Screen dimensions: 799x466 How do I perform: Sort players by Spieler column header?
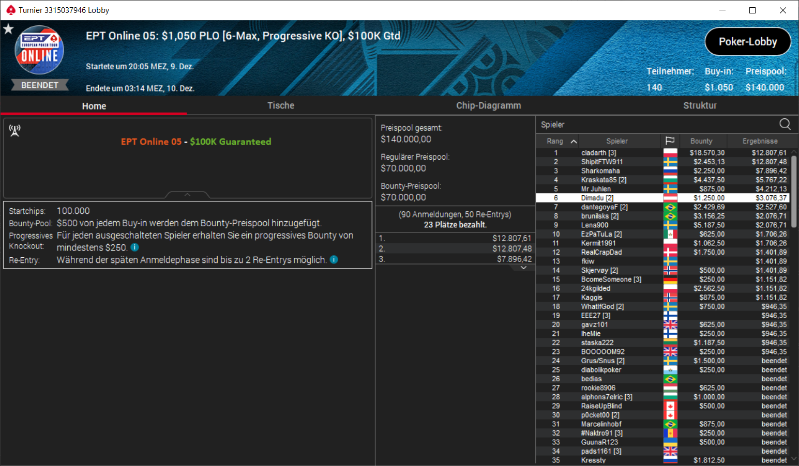[x=617, y=141]
